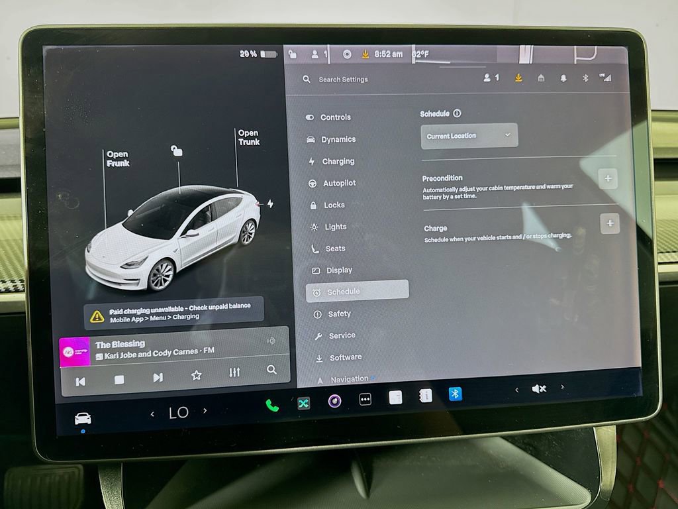
Task: Increase volume with right chevron
Action: (562, 387)
